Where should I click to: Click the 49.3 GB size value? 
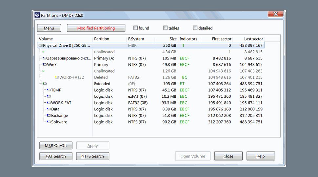(x=169, y=65)
